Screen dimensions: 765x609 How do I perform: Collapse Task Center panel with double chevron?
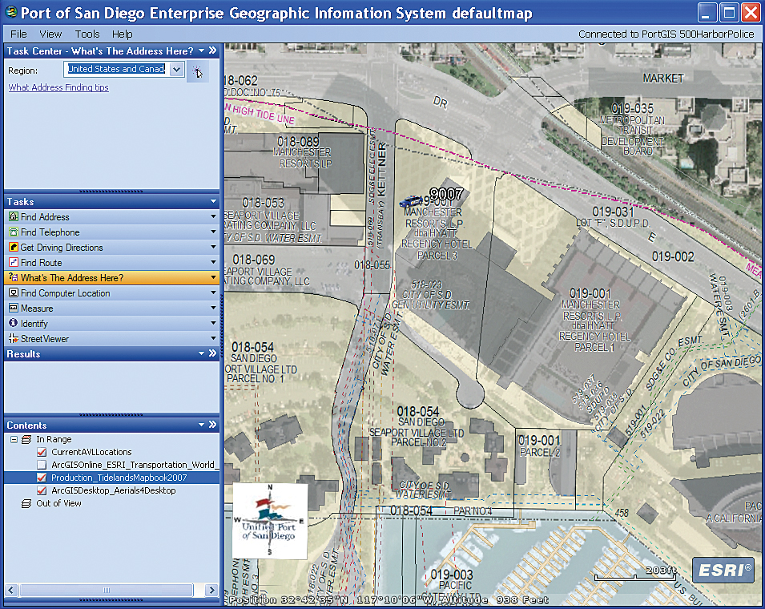[x=213, y=50]
